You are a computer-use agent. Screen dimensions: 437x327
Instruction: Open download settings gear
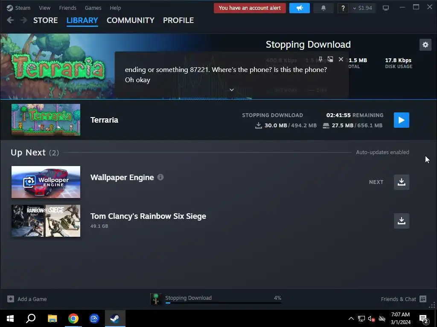tap(425, 45)
